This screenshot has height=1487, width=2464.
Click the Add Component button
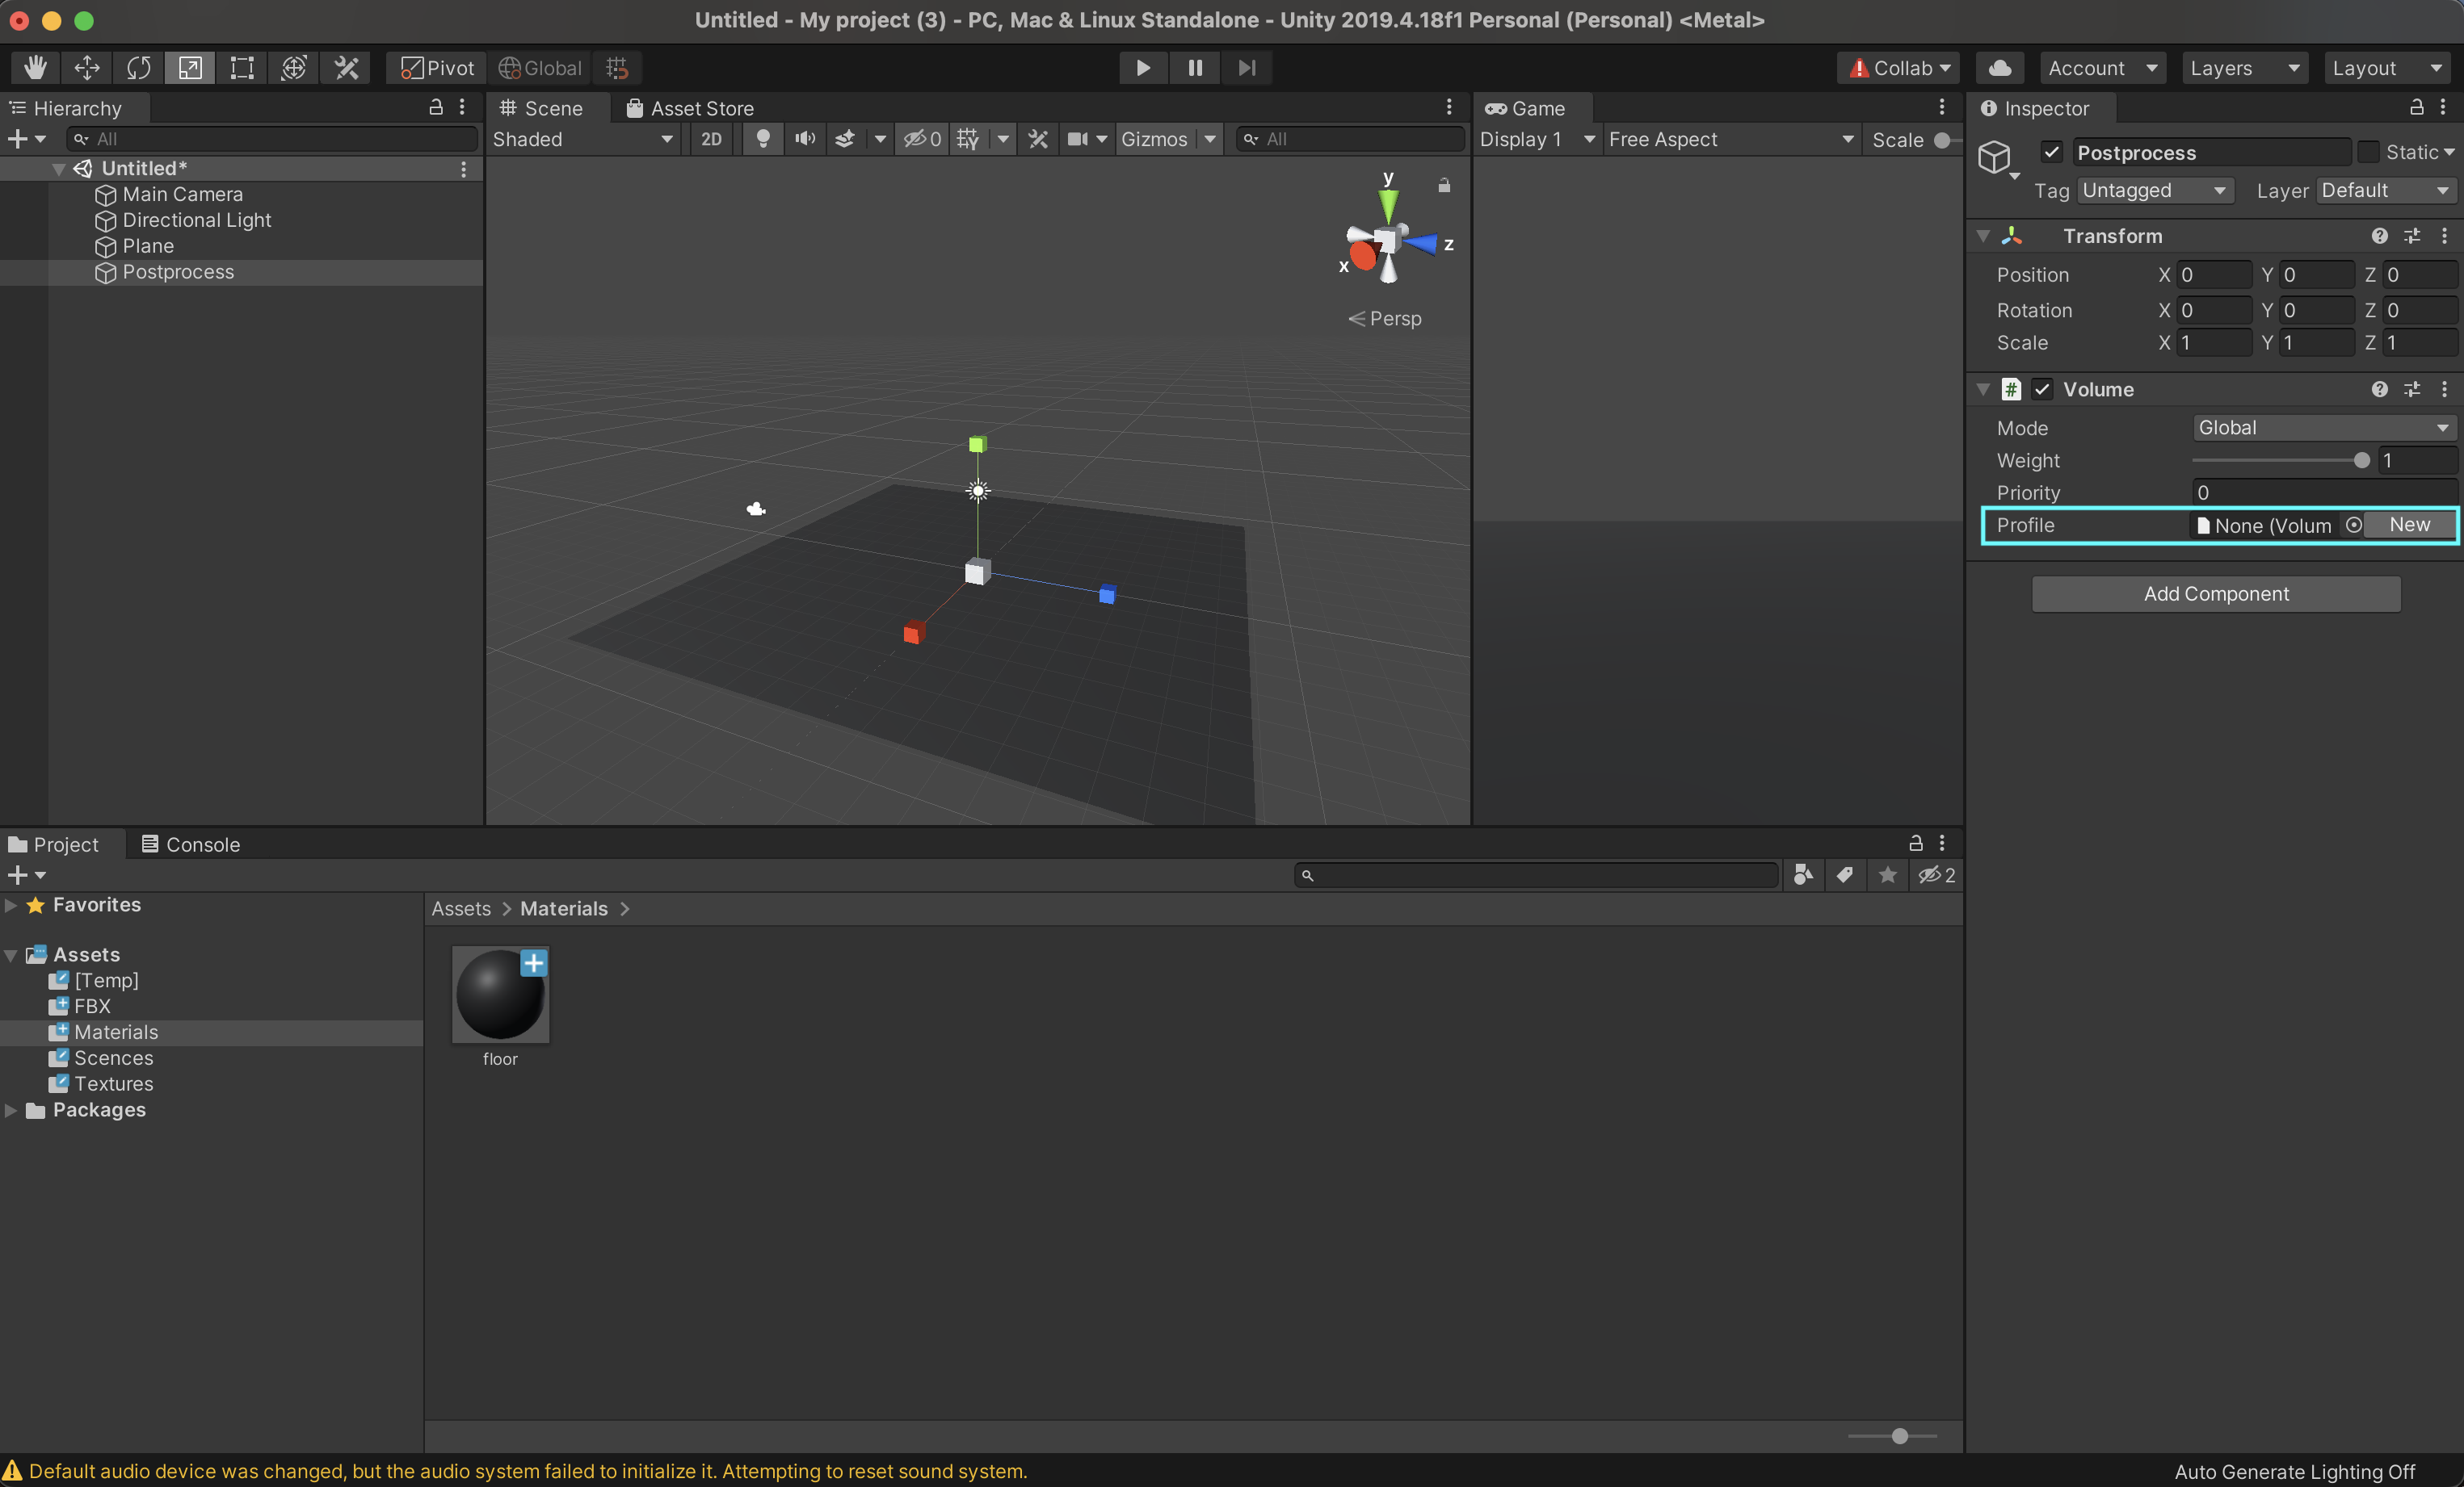pos(2215,593)
